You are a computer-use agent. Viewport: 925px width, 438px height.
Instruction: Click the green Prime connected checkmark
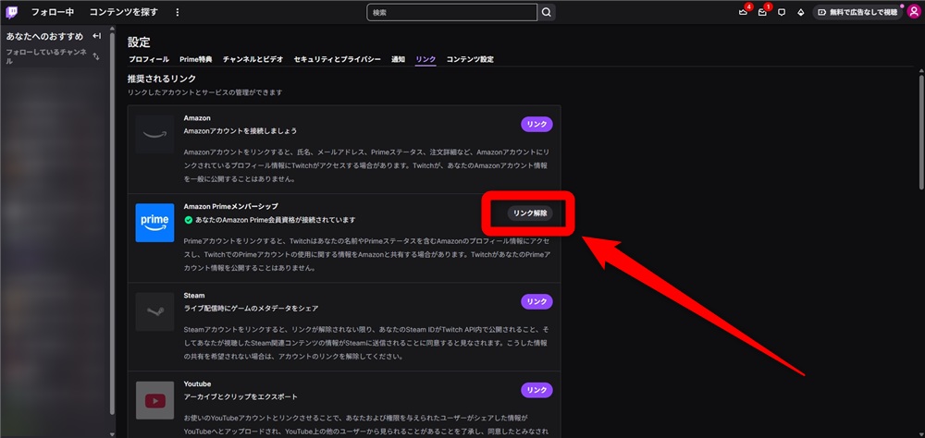point(189,220)
